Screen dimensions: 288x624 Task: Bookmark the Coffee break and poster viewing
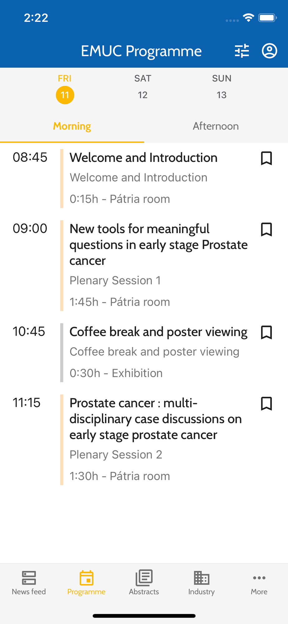266,333
